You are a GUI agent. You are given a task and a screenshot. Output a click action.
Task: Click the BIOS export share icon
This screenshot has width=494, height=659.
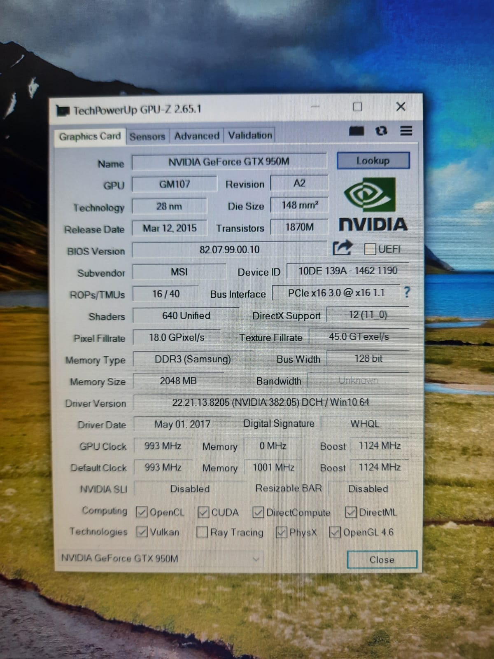[x=343, y=248]
